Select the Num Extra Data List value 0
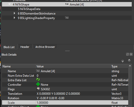This screenshot has width=134, height=107. [38, 76]
